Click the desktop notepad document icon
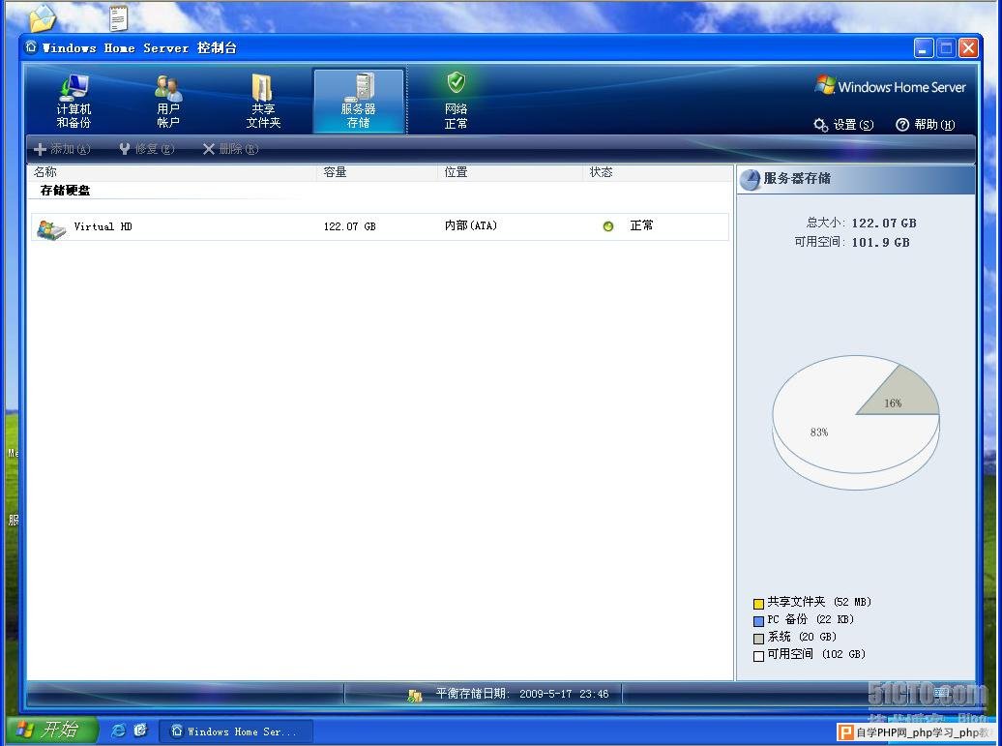The height and width of the screenshot is (746, 1002). coord(118,17)
